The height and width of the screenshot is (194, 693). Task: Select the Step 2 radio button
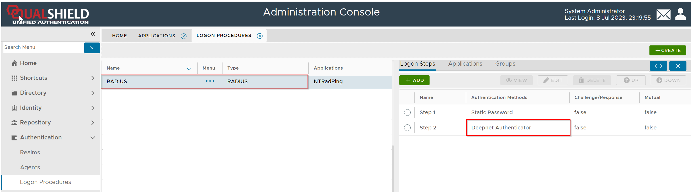click(x=407, y=128)
